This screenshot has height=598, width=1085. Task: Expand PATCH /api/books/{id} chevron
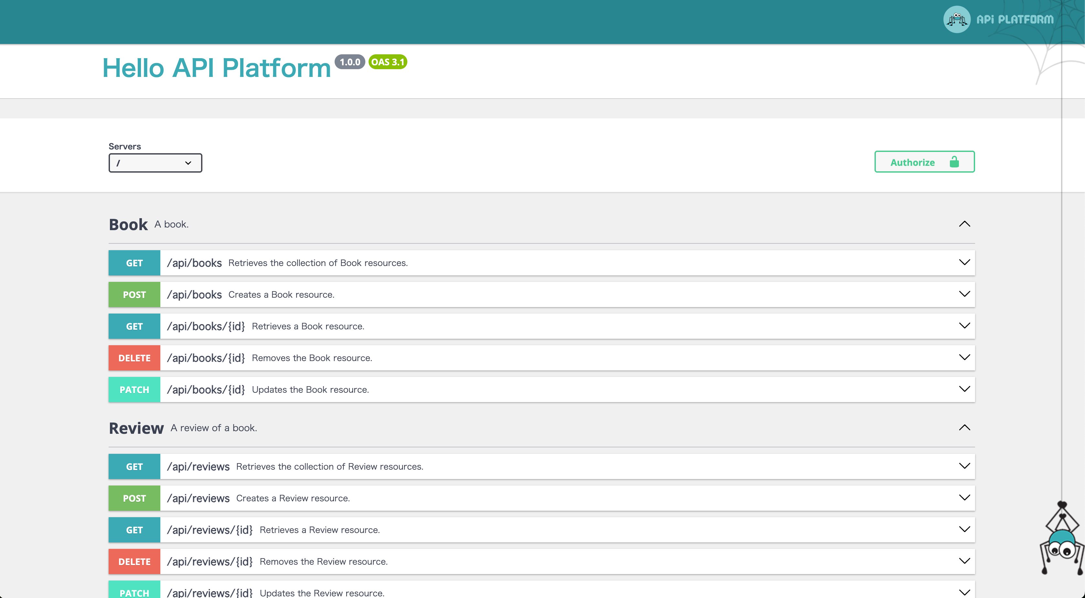[x=964, y=389]
